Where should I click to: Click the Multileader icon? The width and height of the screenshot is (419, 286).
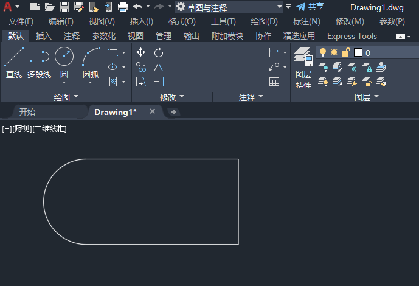pyautogui.click(x=274, y=67)
